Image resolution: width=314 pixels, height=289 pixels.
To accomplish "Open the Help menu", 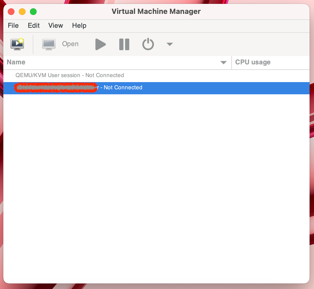I will pyautogui.click(x=79, y=26).
